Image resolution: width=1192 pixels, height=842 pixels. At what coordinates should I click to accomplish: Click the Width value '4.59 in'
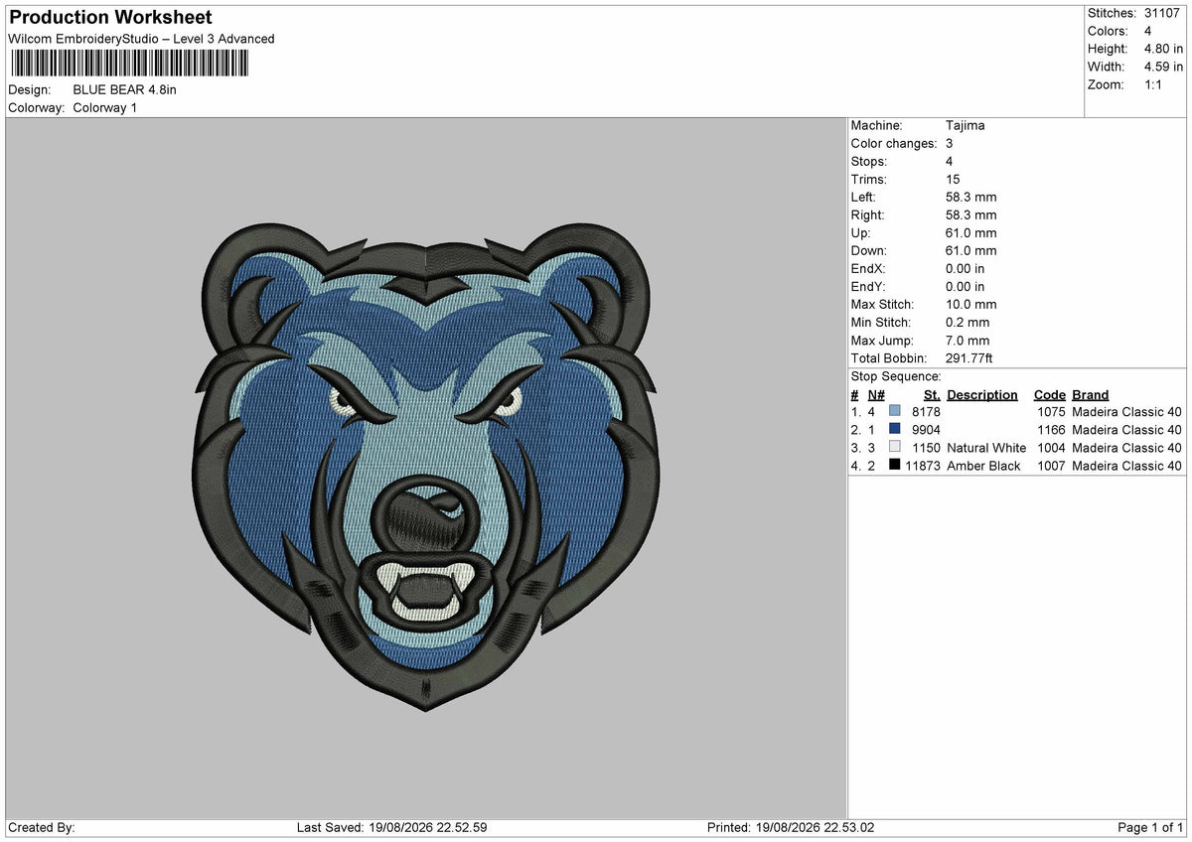click(x=1164, y=67)
